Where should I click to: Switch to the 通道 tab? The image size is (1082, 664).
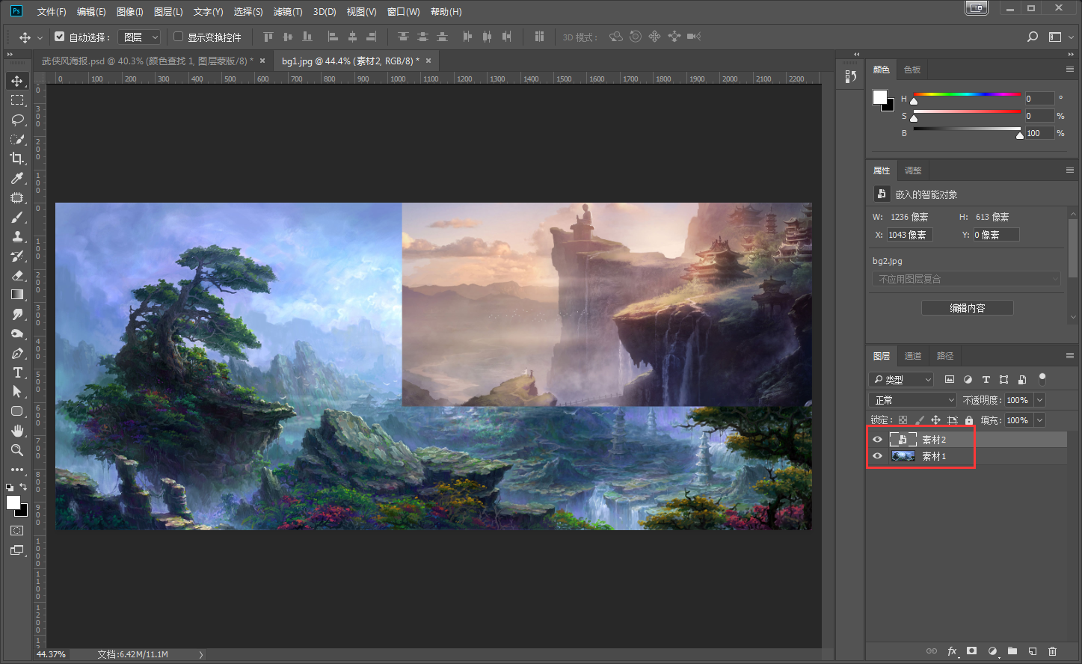(913, 356)
